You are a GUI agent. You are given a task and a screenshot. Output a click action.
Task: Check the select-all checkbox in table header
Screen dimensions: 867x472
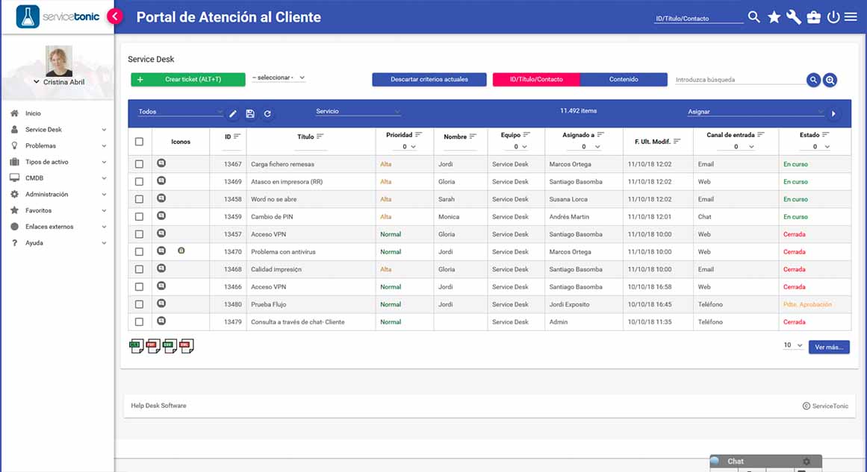point(139,142)
